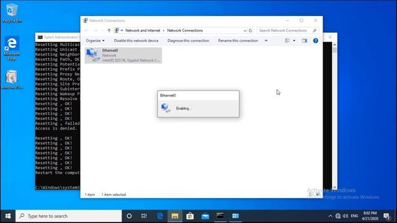Select the Ethernet0 network adapter icon
This screenshot has height=223, width=397.
[92, 55]
